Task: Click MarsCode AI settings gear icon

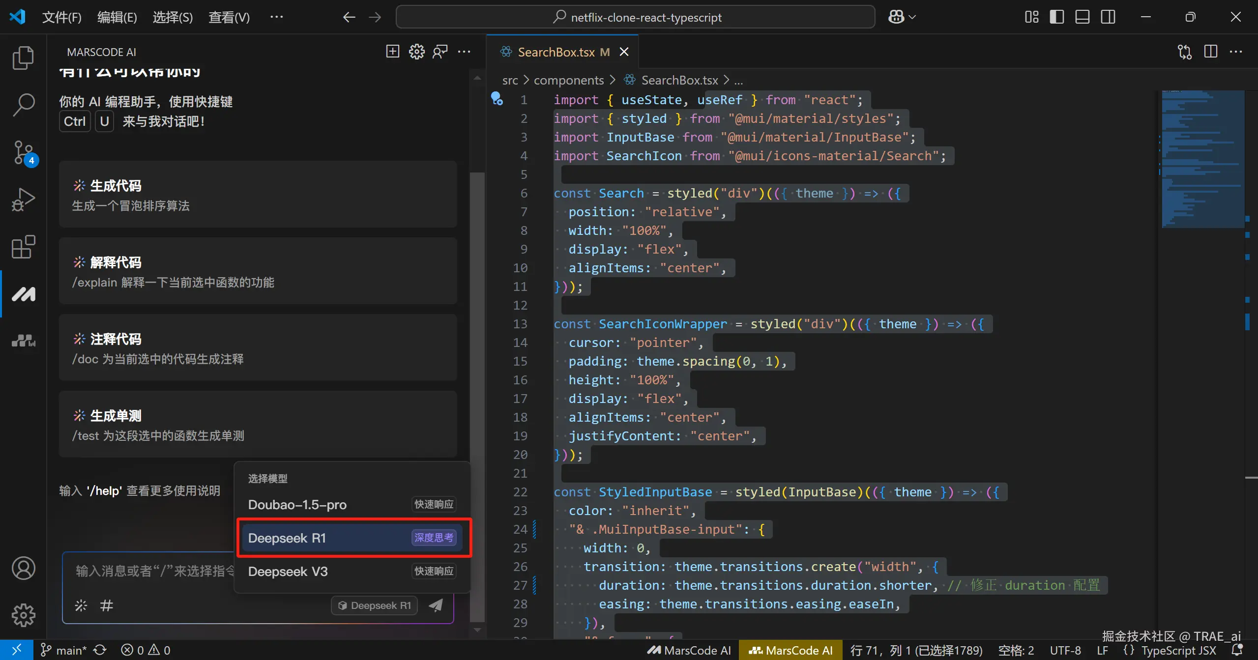Action: pyautogui.click(x=416, y=52)
